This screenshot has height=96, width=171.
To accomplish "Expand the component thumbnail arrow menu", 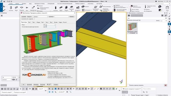I will point(137,33).
